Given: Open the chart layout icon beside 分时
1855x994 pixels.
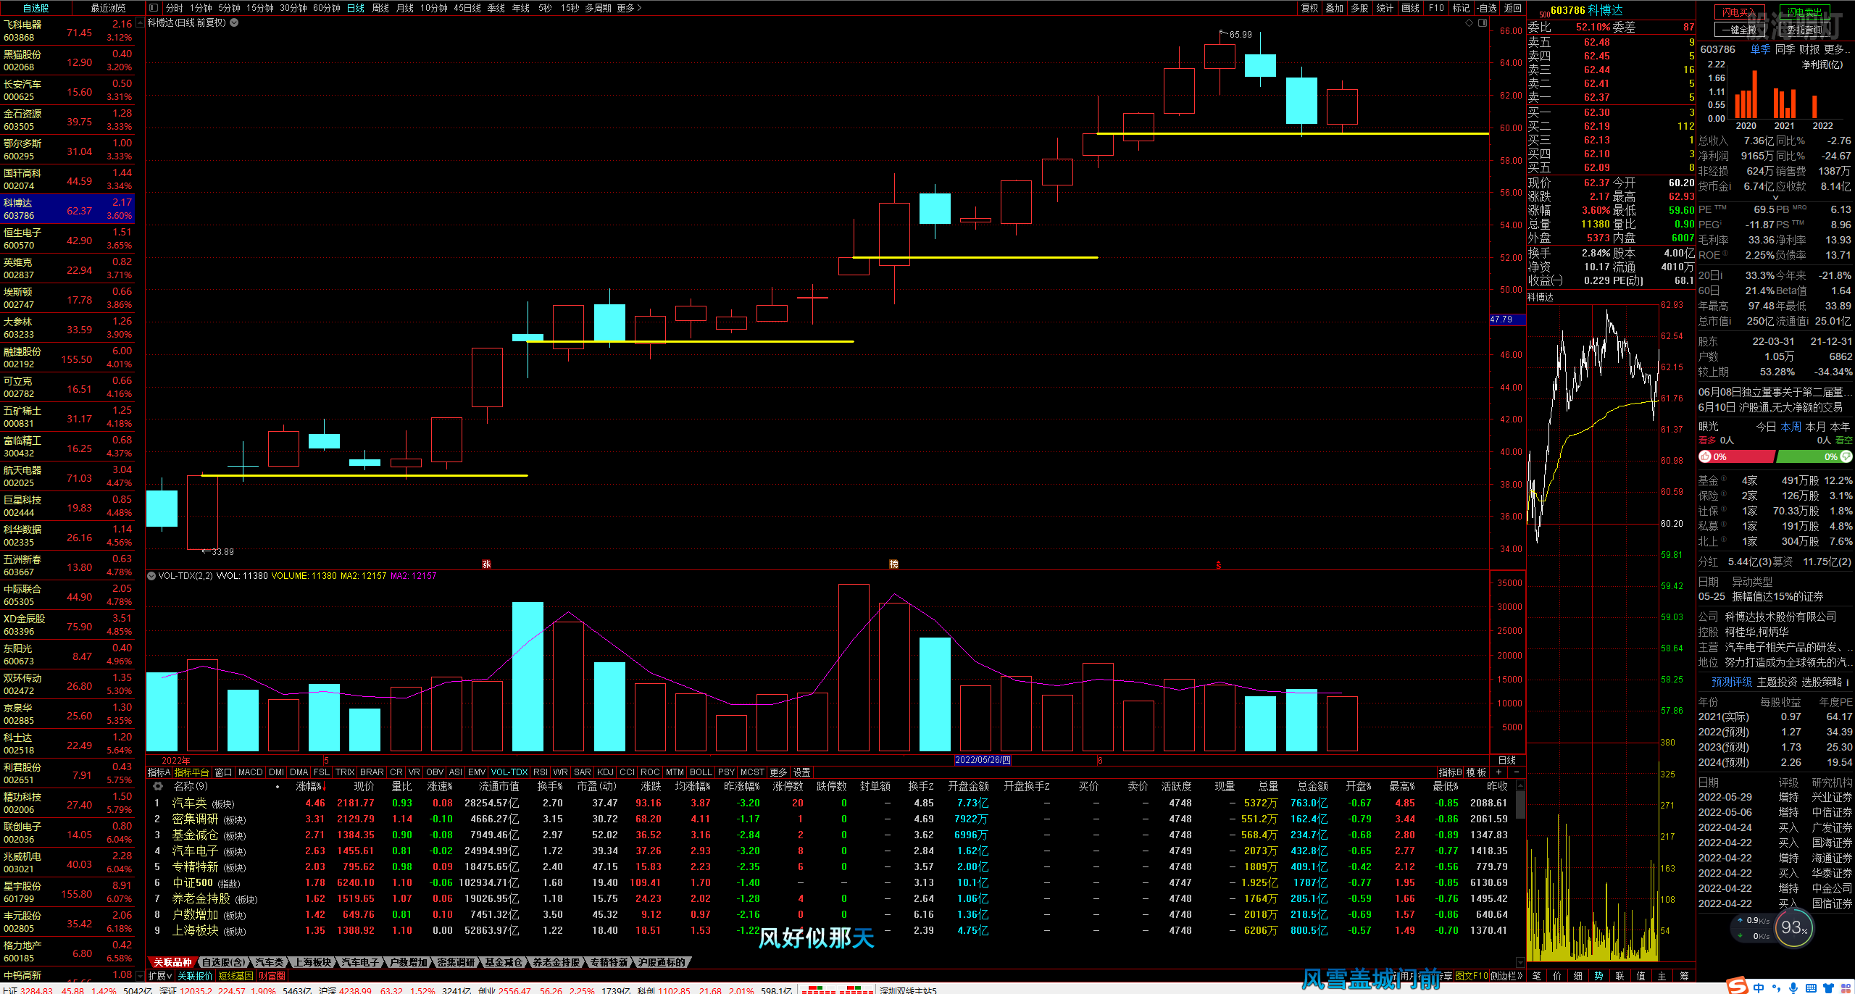Looking at the screenshot, I should [x=154, y=8].
